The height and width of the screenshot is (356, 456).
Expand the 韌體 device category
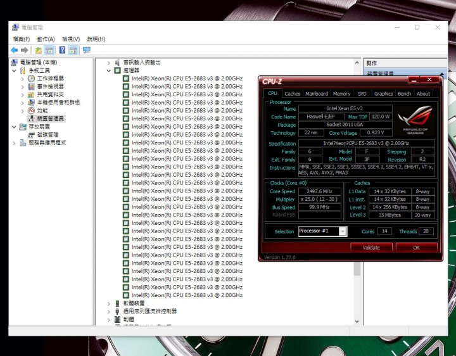pos(108,320)
